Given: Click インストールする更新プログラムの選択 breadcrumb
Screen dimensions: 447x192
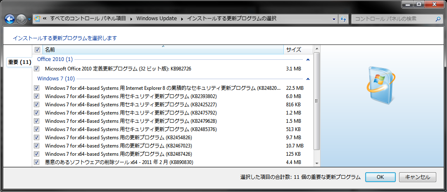Looking at the screenshot, I should [231, 19].
